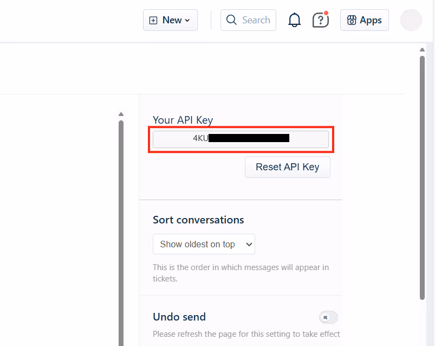Click the text about message order in tickets

[241, 273]
